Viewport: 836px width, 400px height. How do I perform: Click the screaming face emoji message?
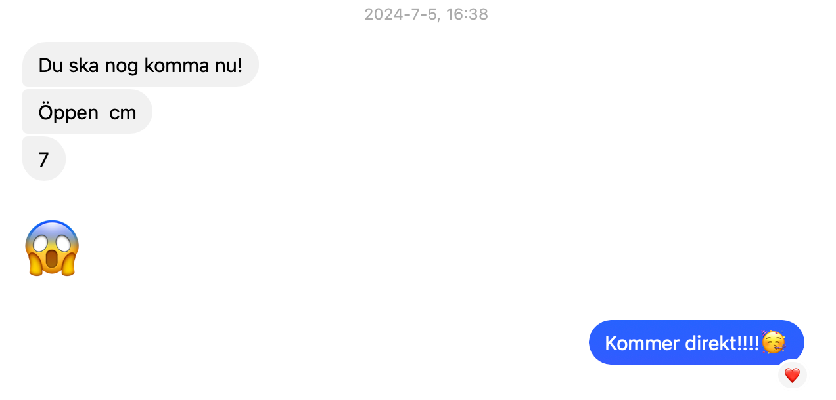[53, 249]
